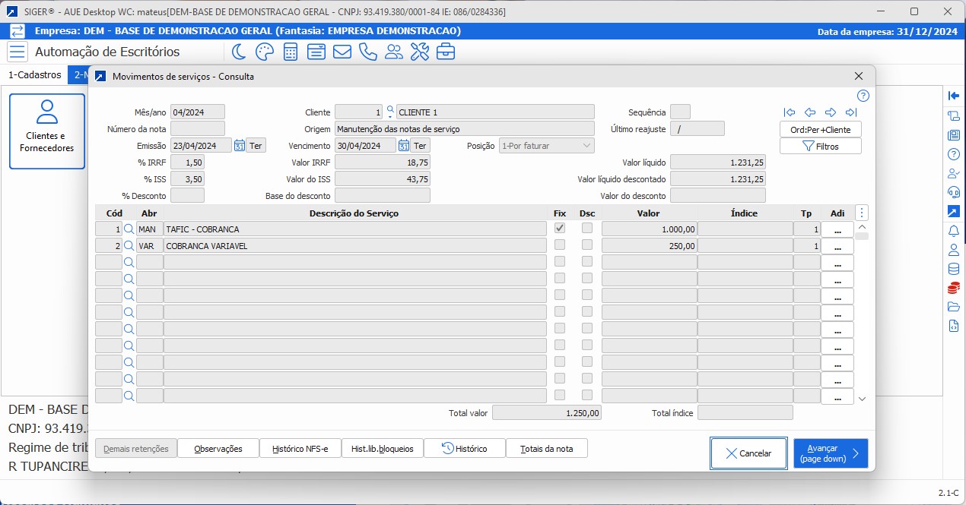Screen dimensions: 966x505
Task: Open the color theme palette icon
Action: tap(264, 52)
